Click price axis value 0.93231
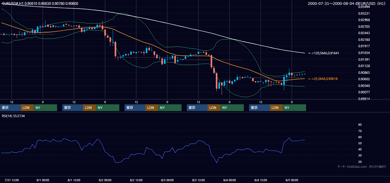 coord(363,13)
